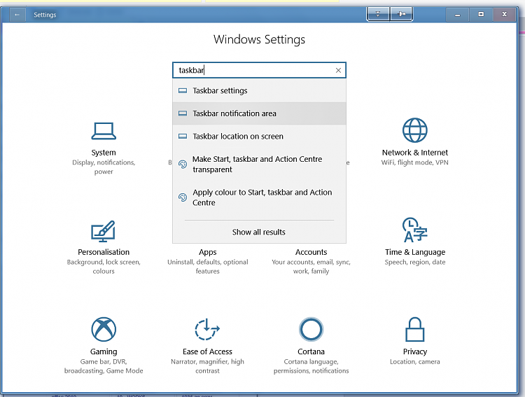This screenshot has width=525, height=397.
Task: Select Apply colour to Start result
Action: click(259, 197)
